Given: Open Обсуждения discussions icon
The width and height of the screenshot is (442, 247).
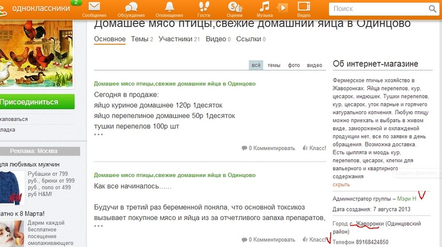Looking at the screenshot, I should (131, 7).
